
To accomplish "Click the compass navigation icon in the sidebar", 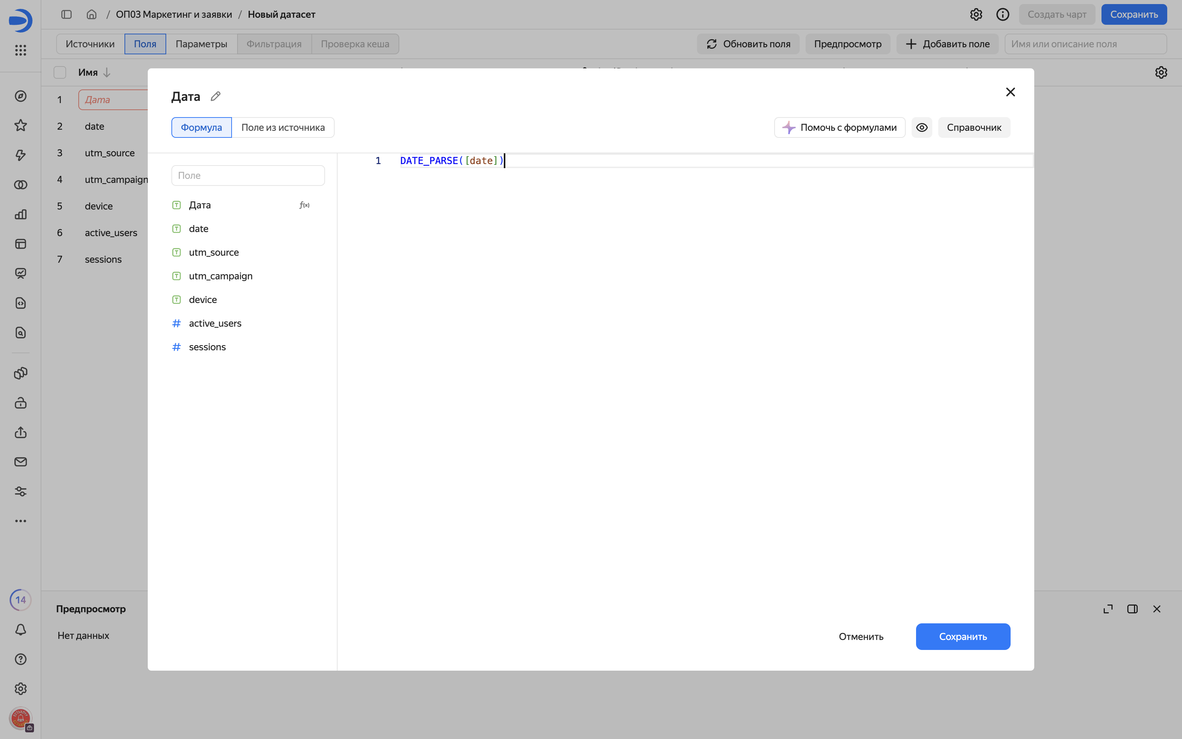I will click(x=21, y=96).
